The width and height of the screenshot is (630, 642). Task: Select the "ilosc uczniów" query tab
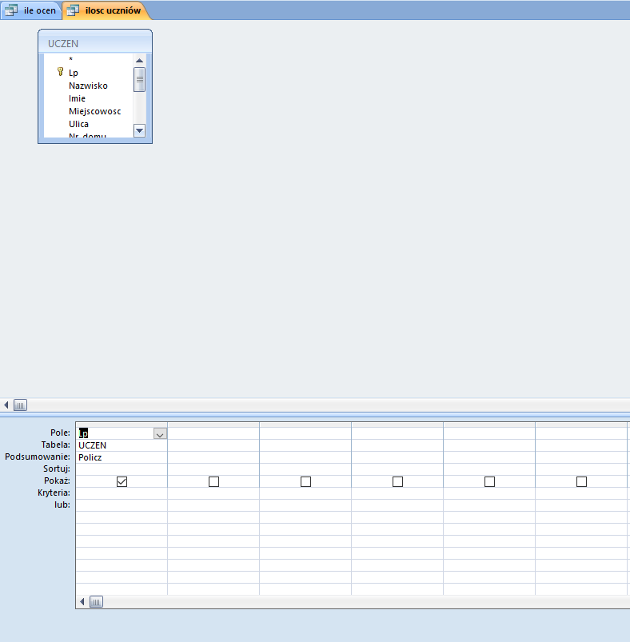(112, 10)
